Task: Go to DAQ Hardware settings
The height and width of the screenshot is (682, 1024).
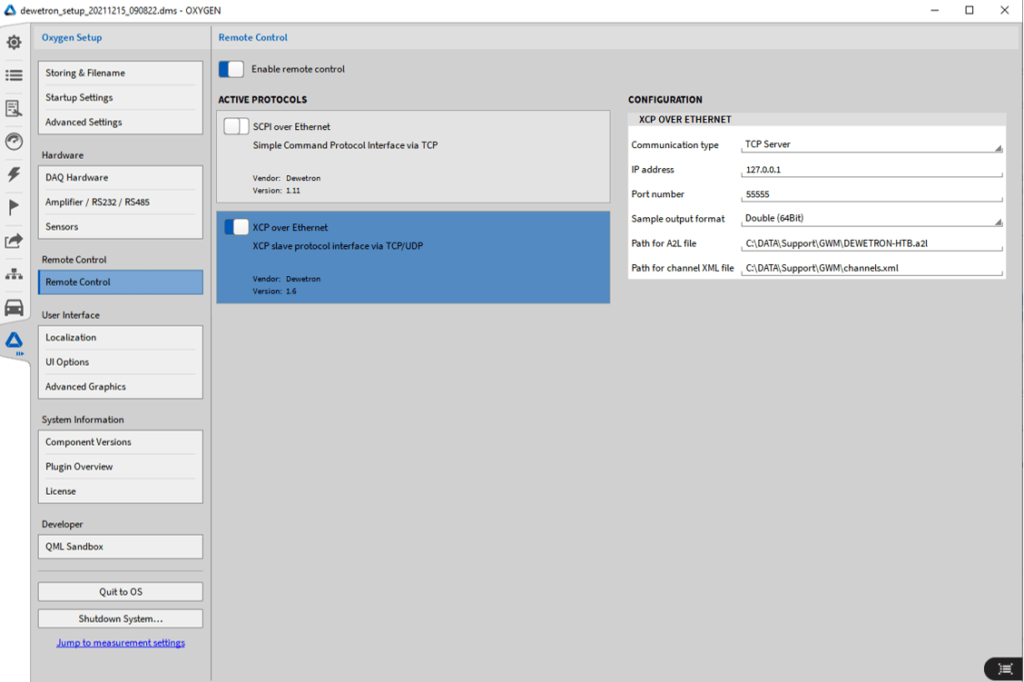Action: pyautogui.click(x=120, y=178)
